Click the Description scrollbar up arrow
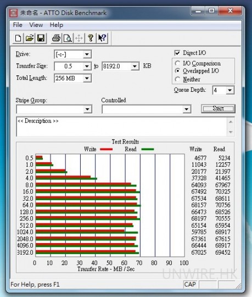Image resolution: width=252 pixels, height=297 pixels. 231,122
